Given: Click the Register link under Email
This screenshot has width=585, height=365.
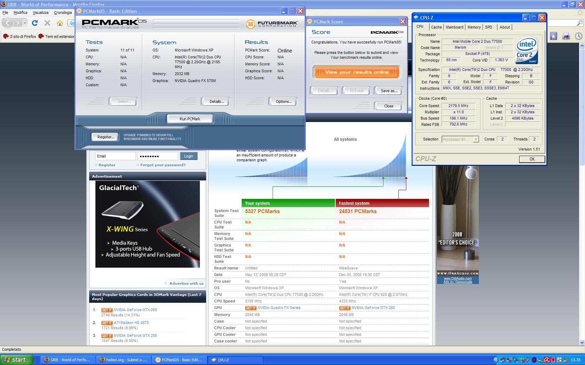Looking at the screenshot, I should [107, 165].
